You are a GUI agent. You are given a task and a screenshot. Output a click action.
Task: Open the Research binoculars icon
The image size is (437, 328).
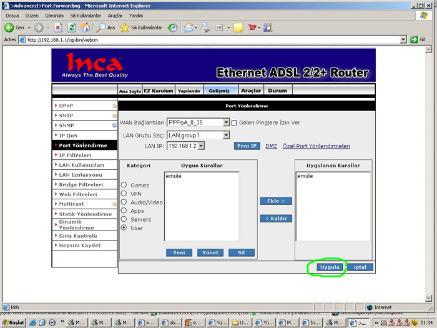point(268,27)
